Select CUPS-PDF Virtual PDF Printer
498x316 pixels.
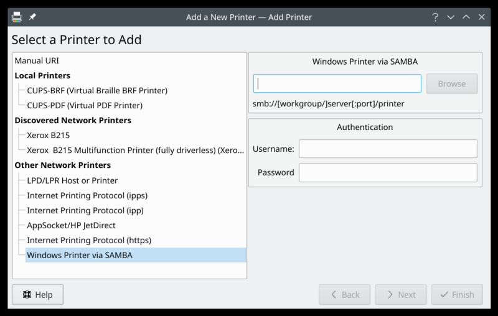[x=85, y=105]
